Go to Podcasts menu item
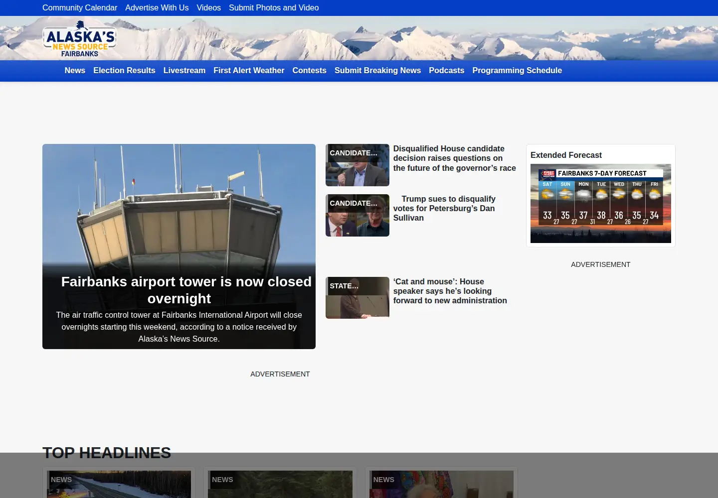Image resolution: width=718 pixels, height=498 pixels. point(446,71)
